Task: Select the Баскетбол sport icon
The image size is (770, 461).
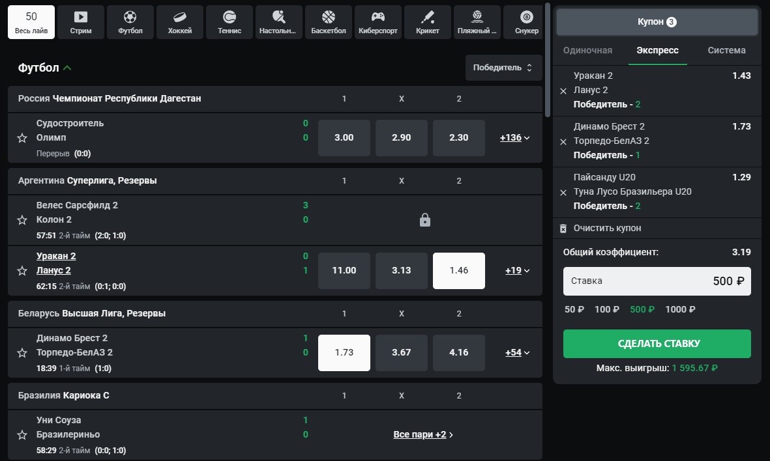Action: tap(329, 22)
